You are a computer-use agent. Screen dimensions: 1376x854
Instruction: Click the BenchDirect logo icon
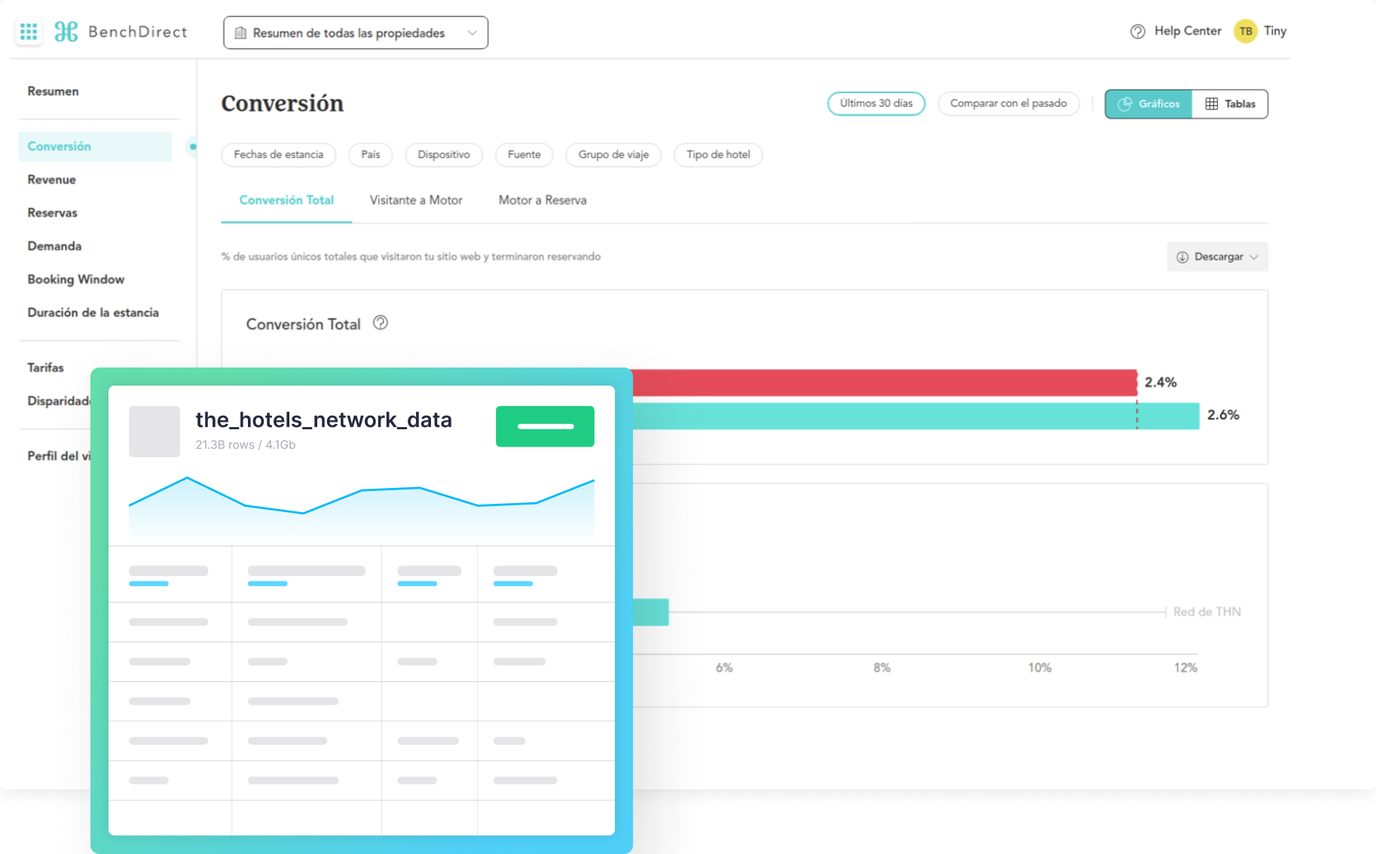pos(66,32)
